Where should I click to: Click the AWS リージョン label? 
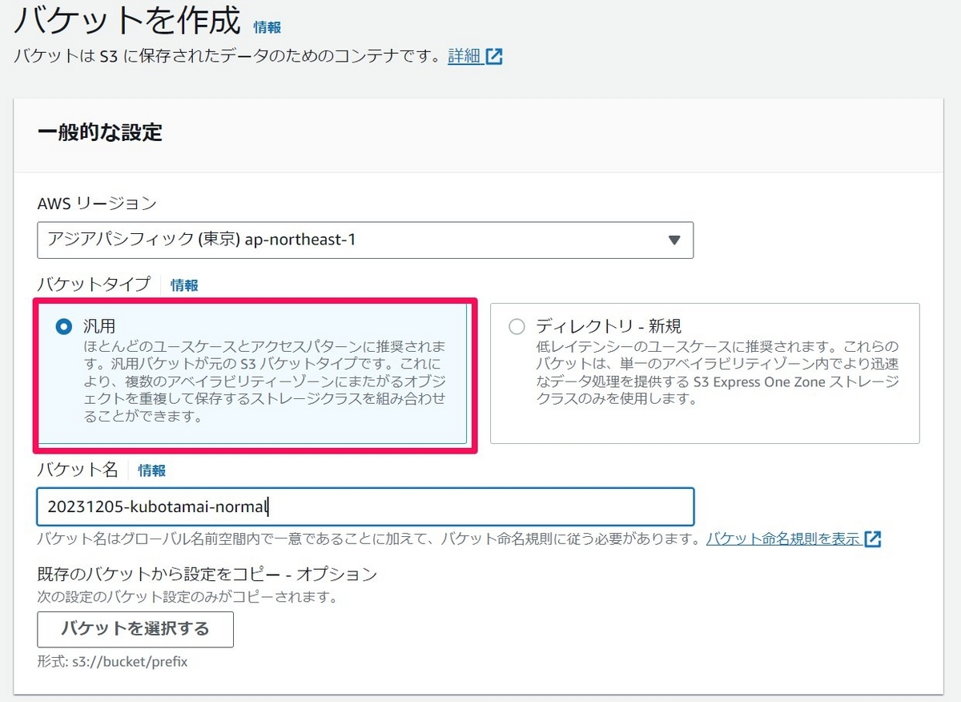coord(97,204)
